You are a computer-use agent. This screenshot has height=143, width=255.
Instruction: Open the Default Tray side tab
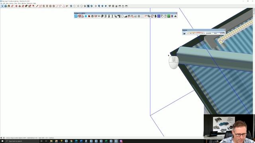pos(254,11)
